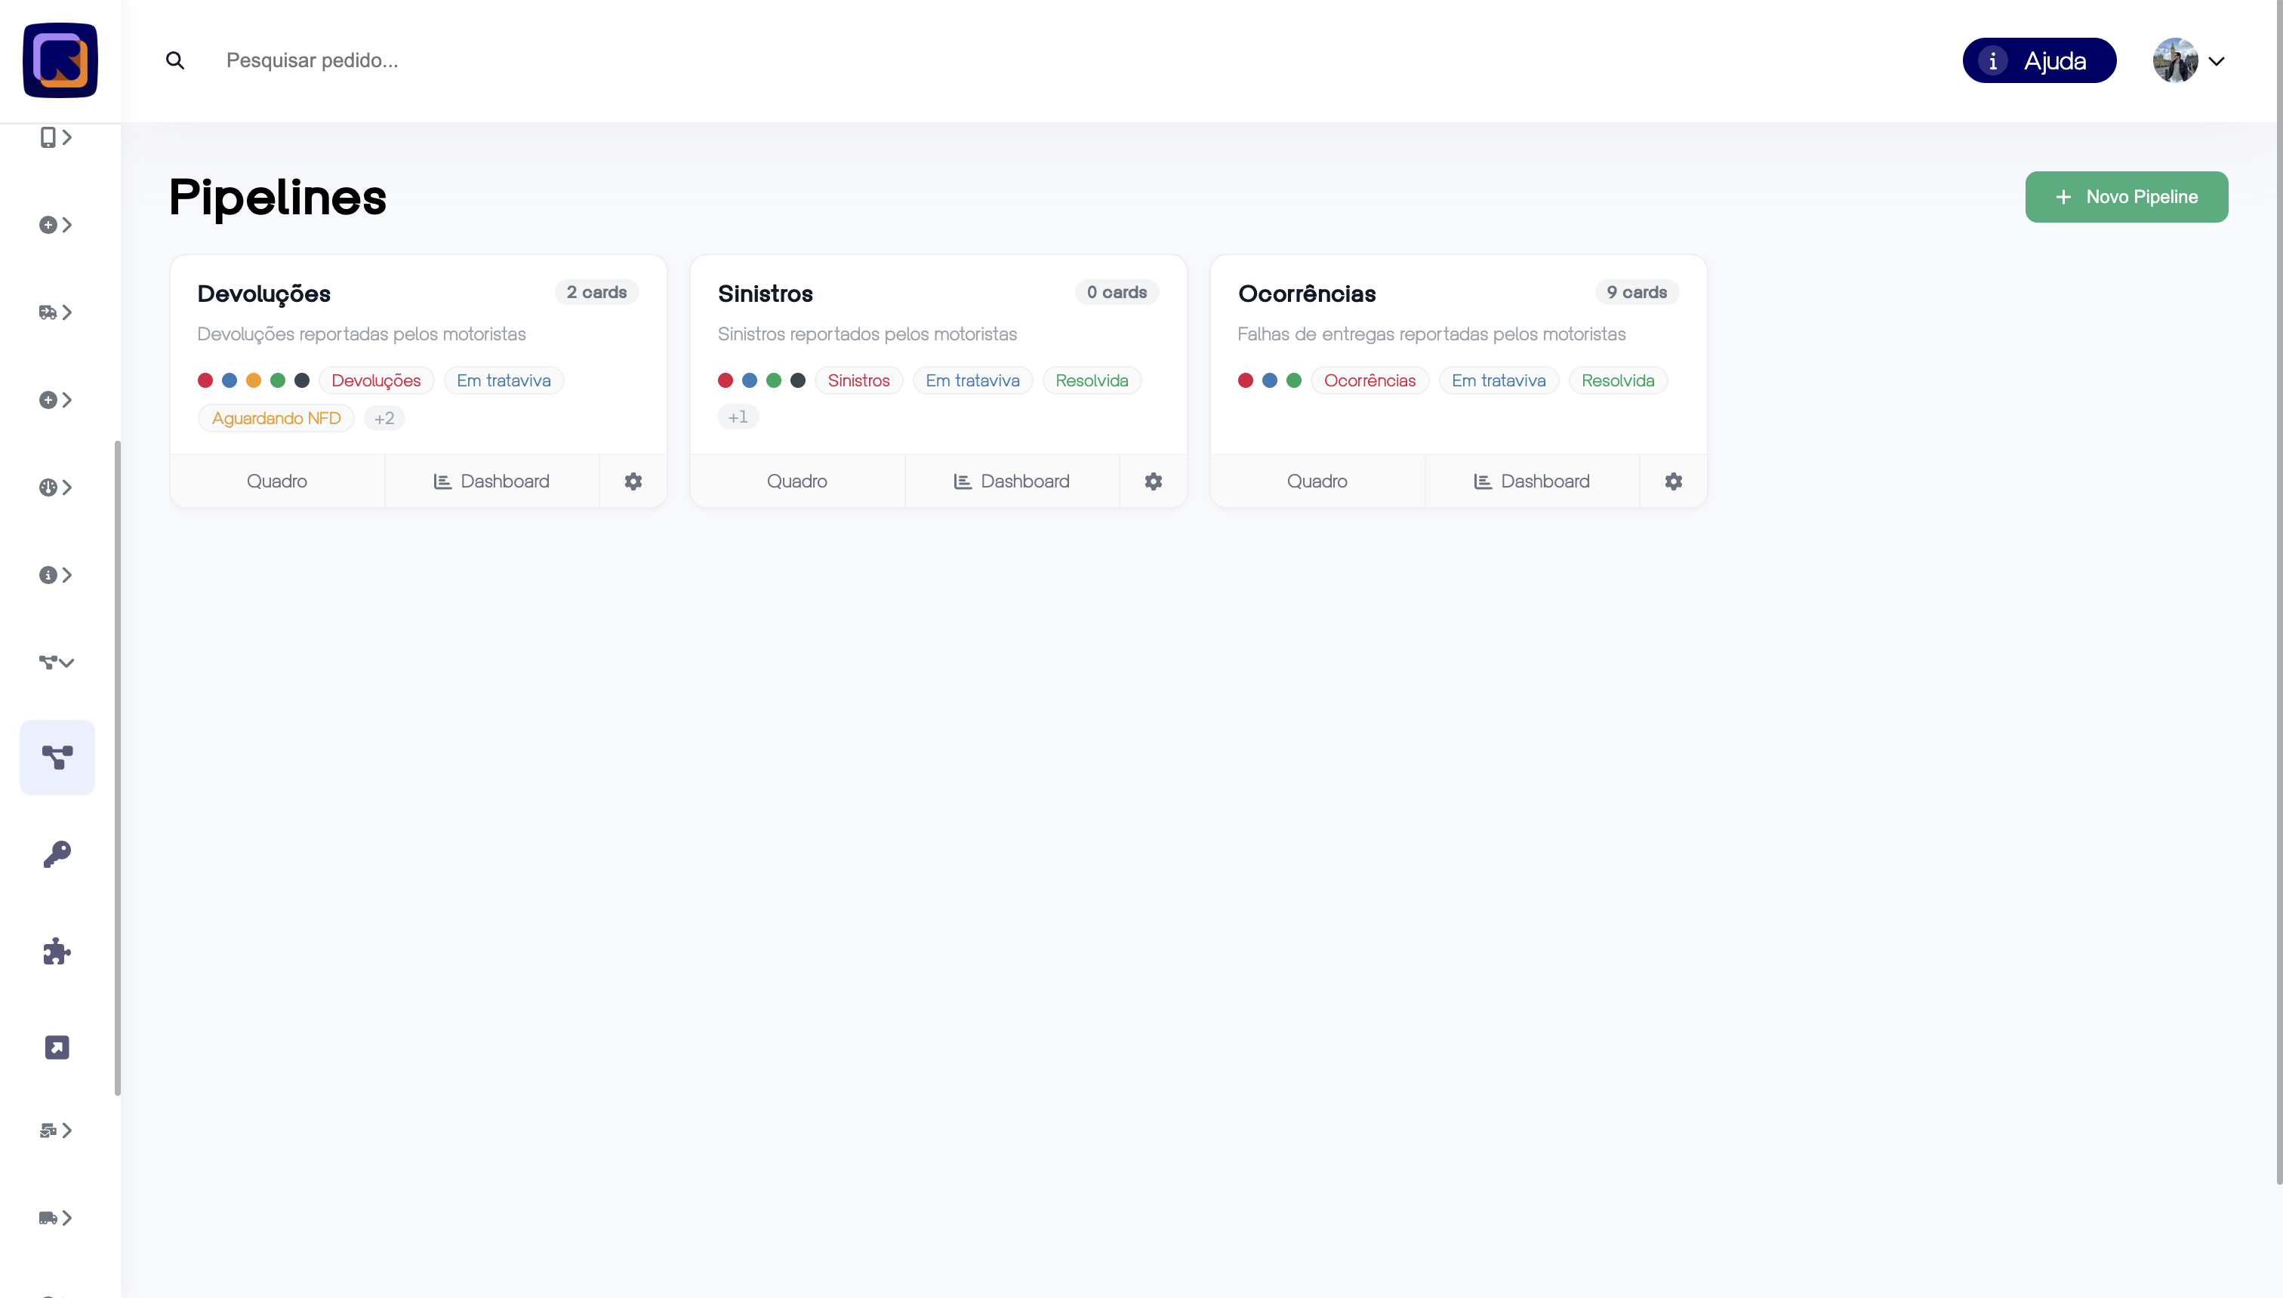The width and height of the screenshot is (2283, 1298).
Task: Expand the truck delivery sidebar menu
Action: (x=55, y=312)
